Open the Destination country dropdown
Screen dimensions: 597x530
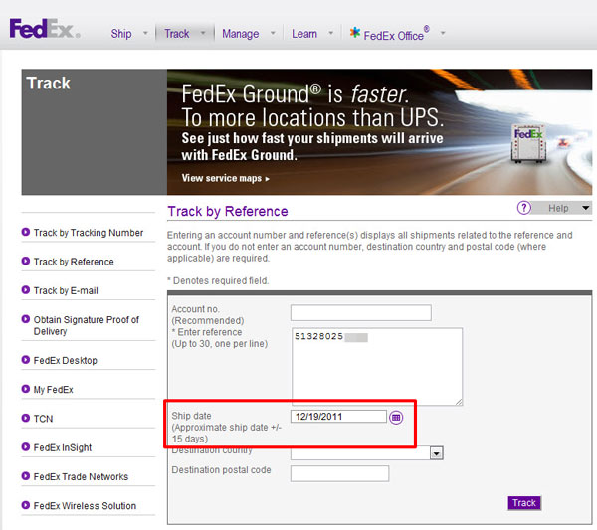[437, 453]
